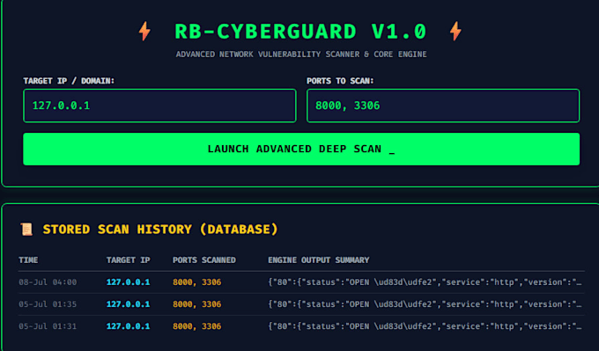The height and width of the screenshot is (351, 599).
Task: Click engine output summary of 05-Jul 01:31 scan
Action: pos(425,326)
